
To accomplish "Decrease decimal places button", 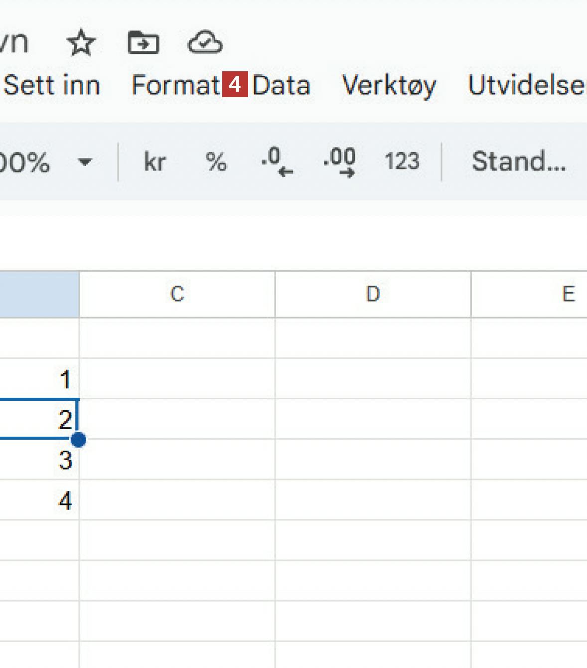I will (277, 162).
